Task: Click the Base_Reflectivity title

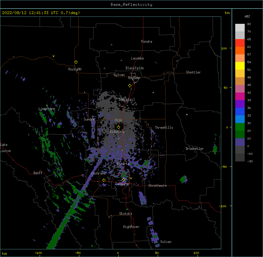Action: 131,5
